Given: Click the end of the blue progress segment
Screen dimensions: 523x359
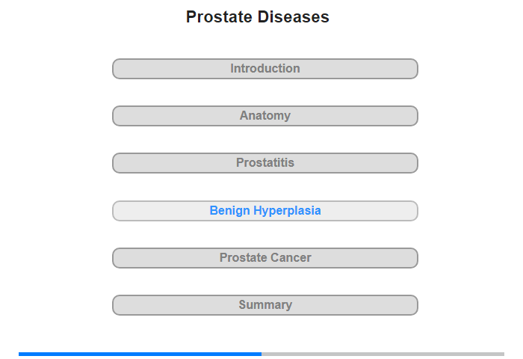Looking at the screenshot, I should pos(260,354).
